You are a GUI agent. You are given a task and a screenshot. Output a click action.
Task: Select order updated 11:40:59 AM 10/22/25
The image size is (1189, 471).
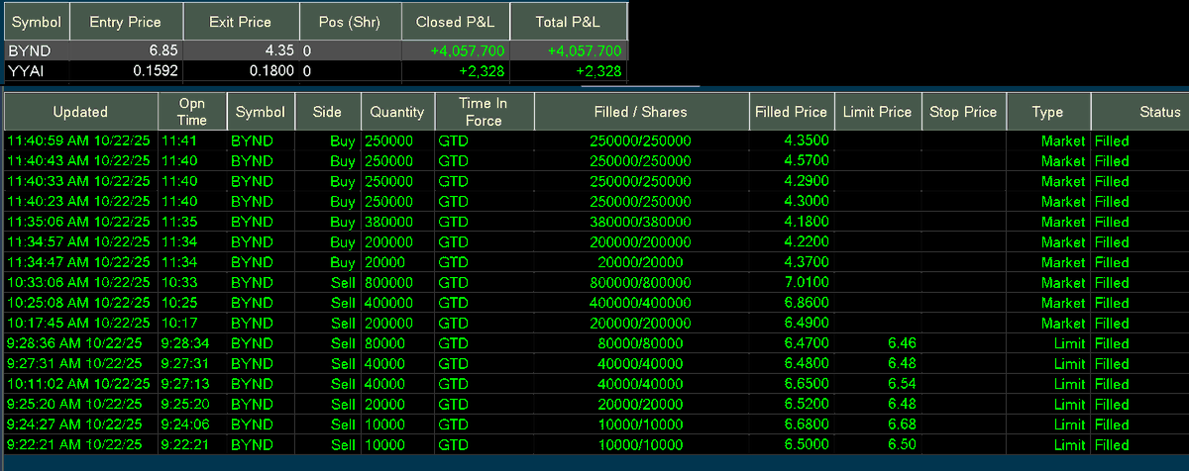(78, 141)
